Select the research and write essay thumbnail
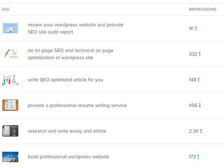This screenshot has width=224, height=168. (10, 131)
